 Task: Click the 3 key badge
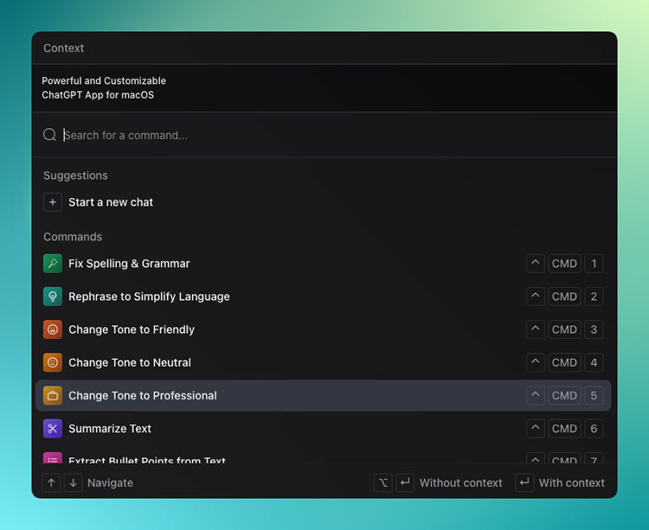[x=594, y=329]
